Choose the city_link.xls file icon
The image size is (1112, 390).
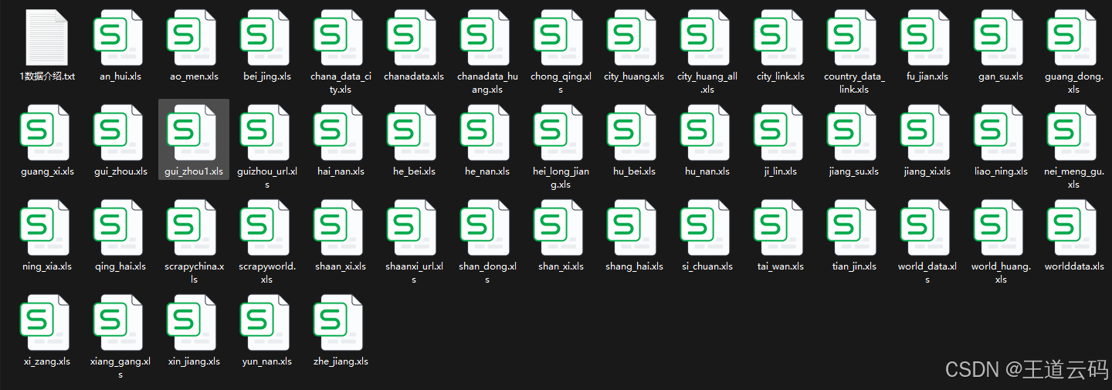779,38
